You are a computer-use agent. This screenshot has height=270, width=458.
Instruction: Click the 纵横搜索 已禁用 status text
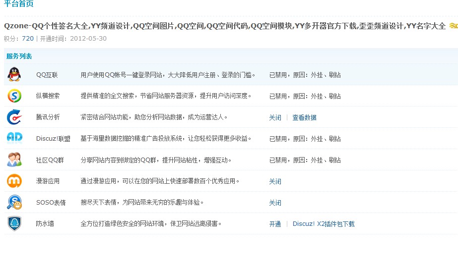pos(305,96)
